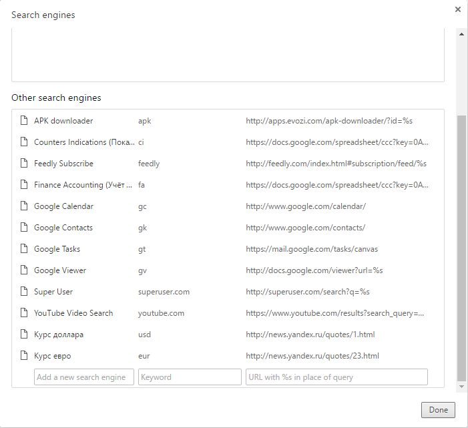Image resolution: width=468 pixels, height=428 pixels.
Task: Click the gt keyword
Action: point(142,249)
